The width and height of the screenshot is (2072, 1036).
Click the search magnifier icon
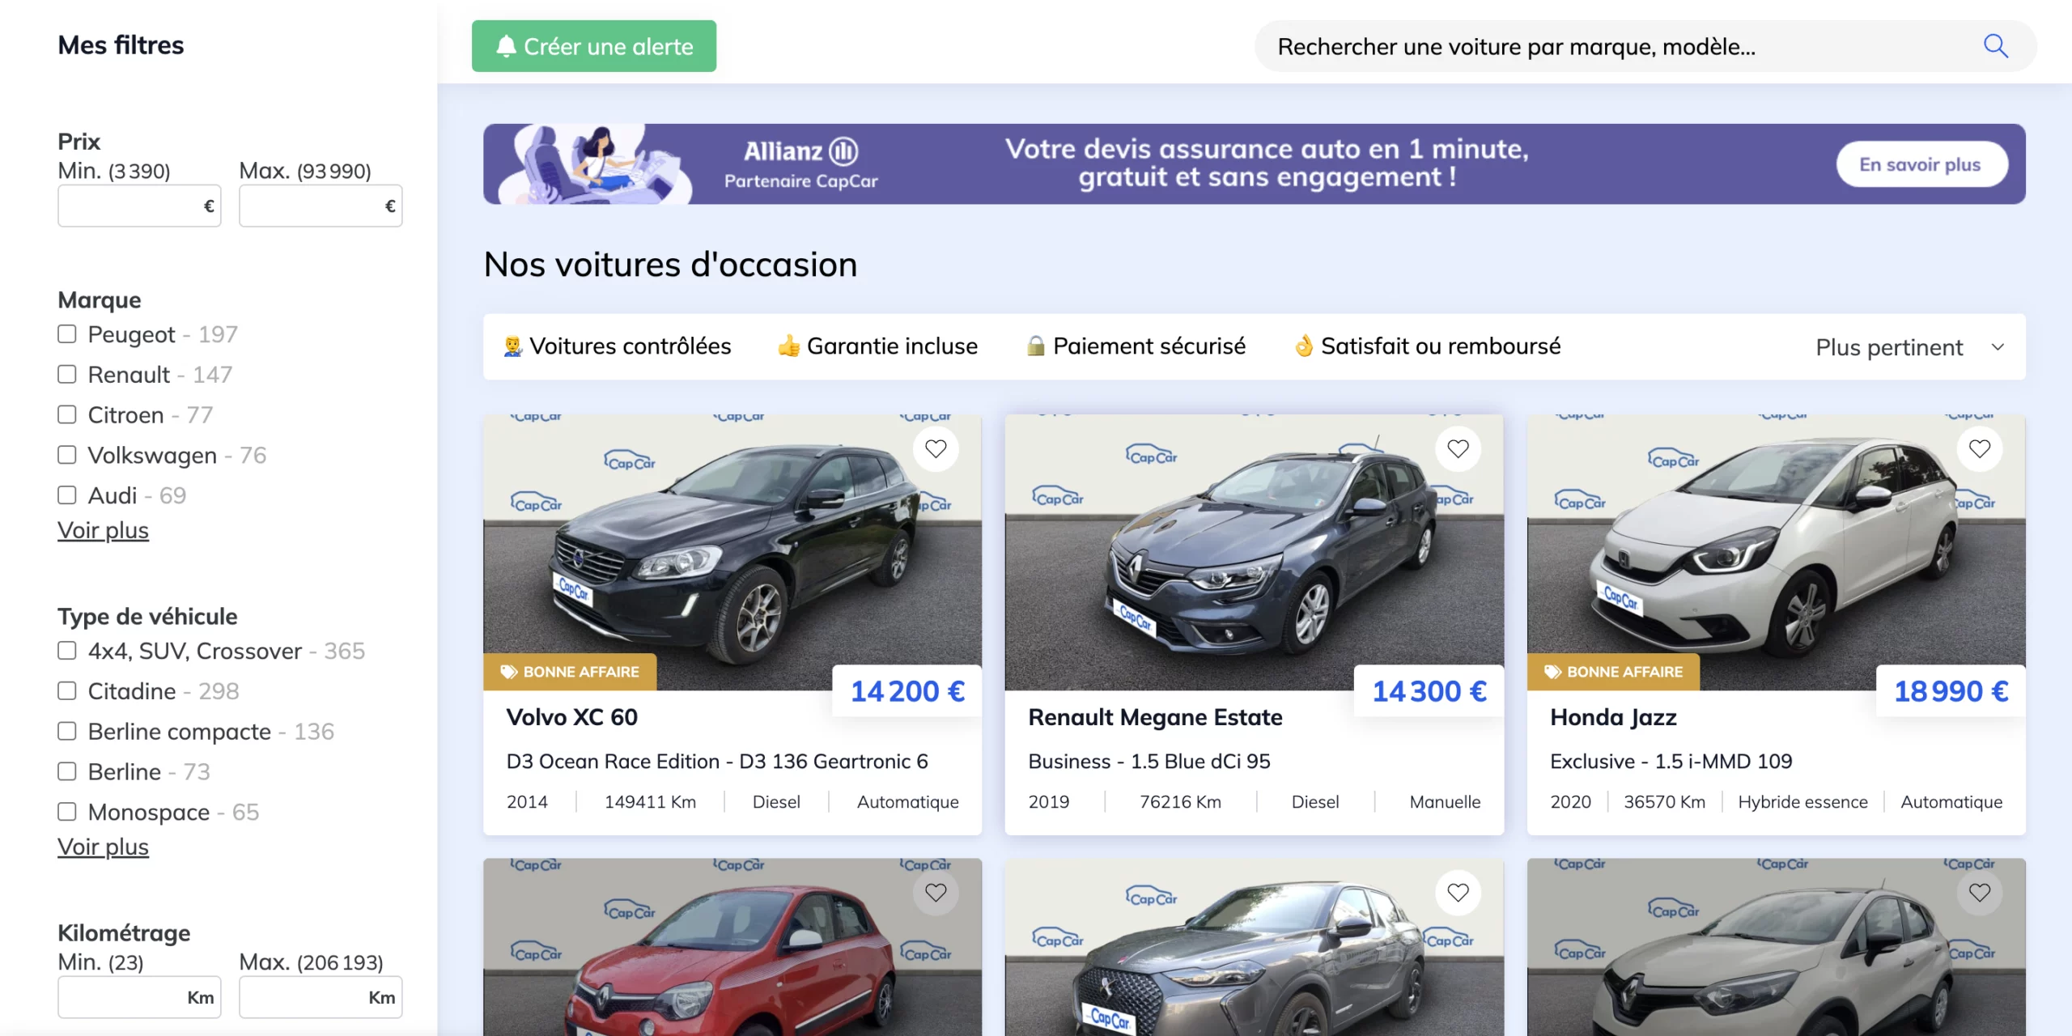coord(1995,46)
